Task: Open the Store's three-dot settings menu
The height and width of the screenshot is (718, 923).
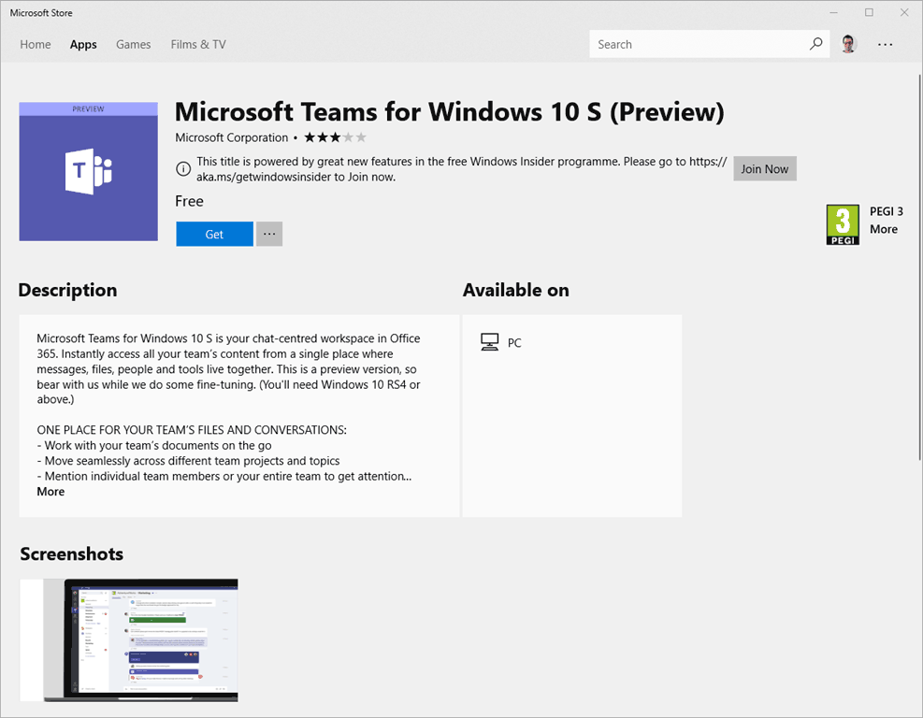Action: (x=885, y=44)
